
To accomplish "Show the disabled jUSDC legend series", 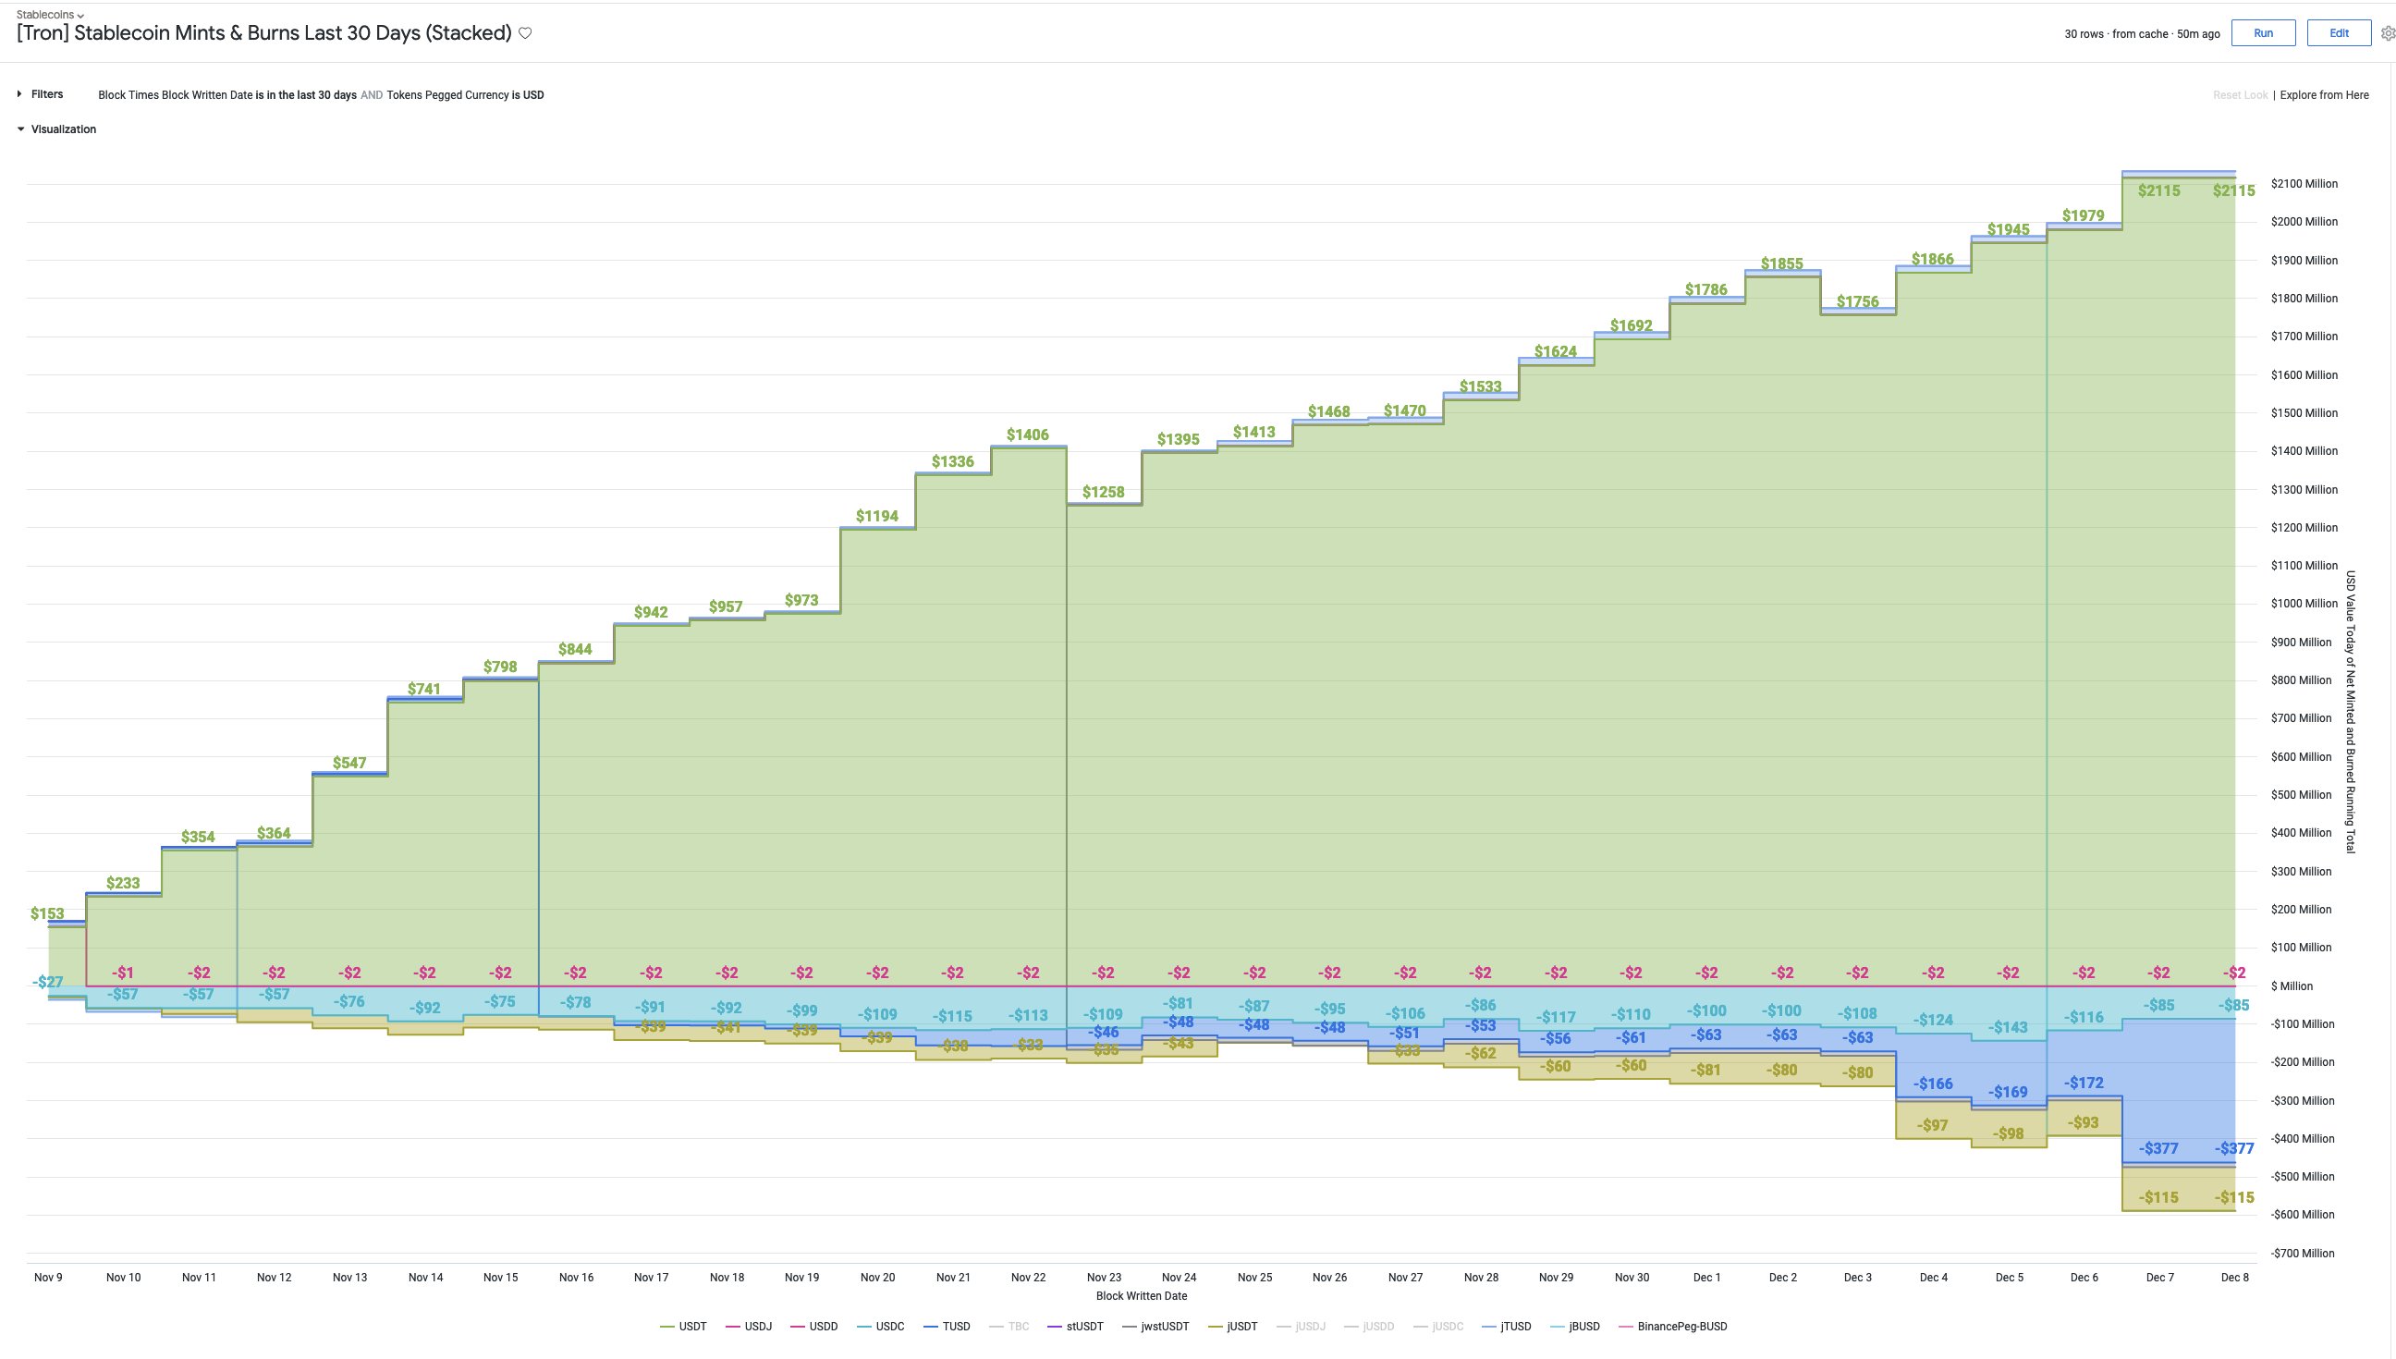I will (1447, 1327).
